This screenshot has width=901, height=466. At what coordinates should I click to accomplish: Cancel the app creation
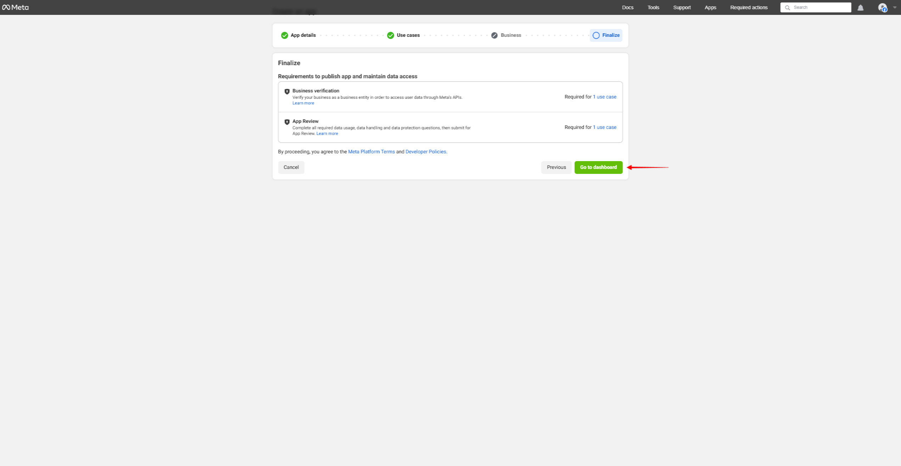coord(291,167)
